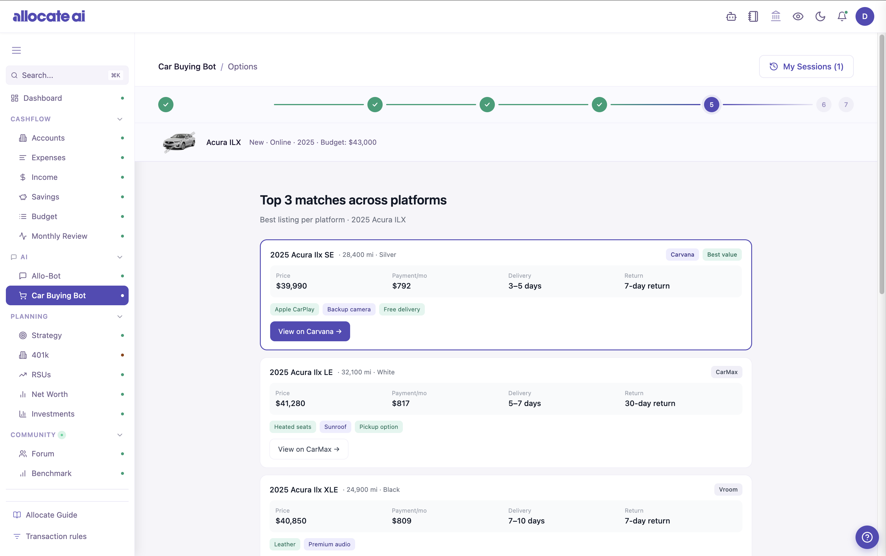The width and height of the screenshot is (886, 556).
Task: Click the CarMax platform badge
Action: 726,372
